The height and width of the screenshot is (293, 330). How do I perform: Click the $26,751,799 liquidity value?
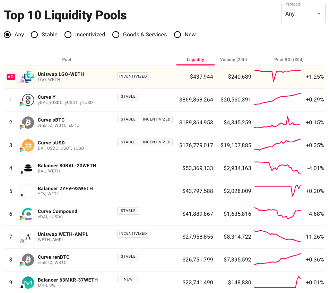coord(198,260)
